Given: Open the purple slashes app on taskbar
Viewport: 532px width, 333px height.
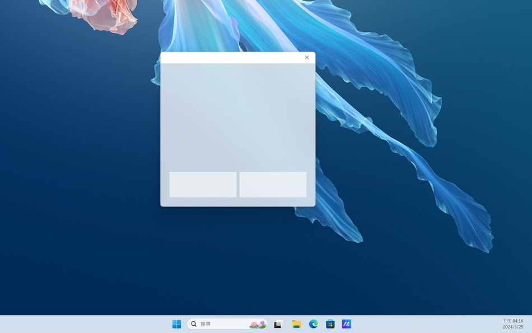Looking at the screenshot, I should pos(347,324).
